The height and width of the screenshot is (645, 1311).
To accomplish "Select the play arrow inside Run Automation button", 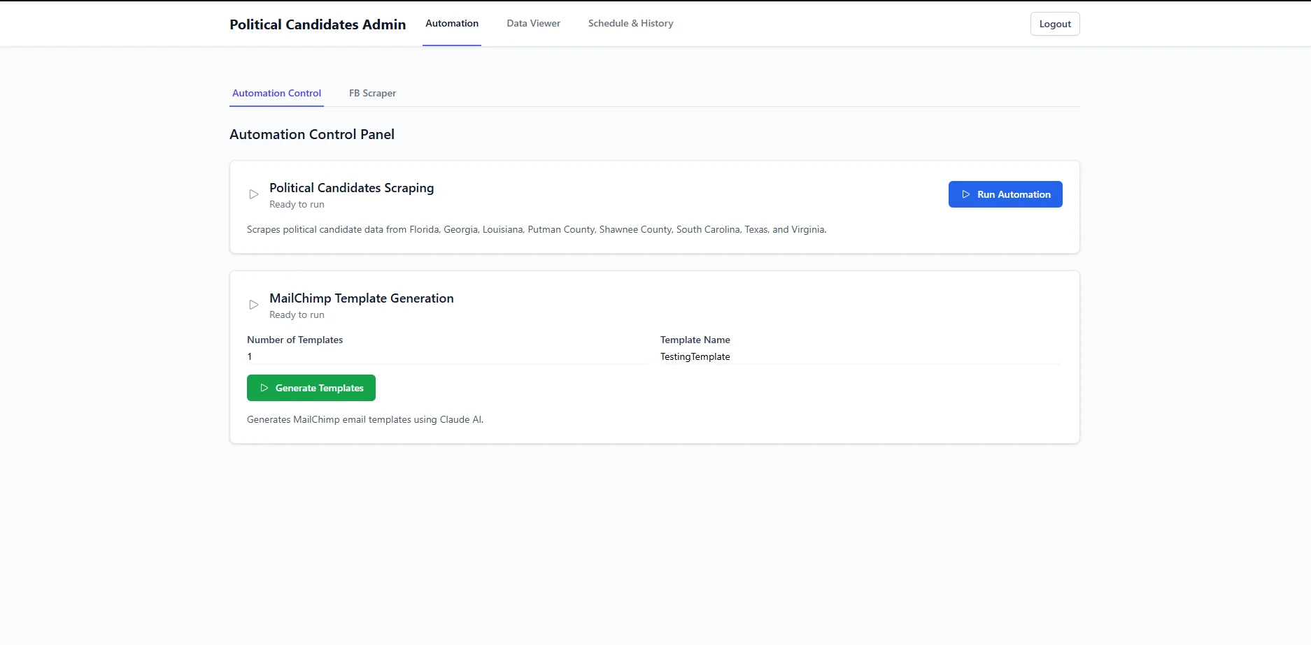I will coord(966,194).
